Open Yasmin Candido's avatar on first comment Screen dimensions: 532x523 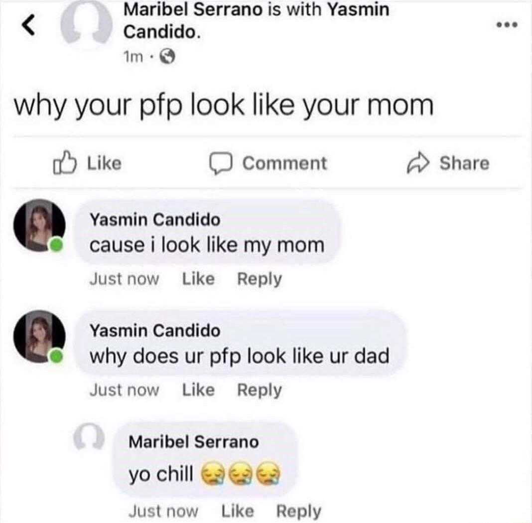coord(39,226)
